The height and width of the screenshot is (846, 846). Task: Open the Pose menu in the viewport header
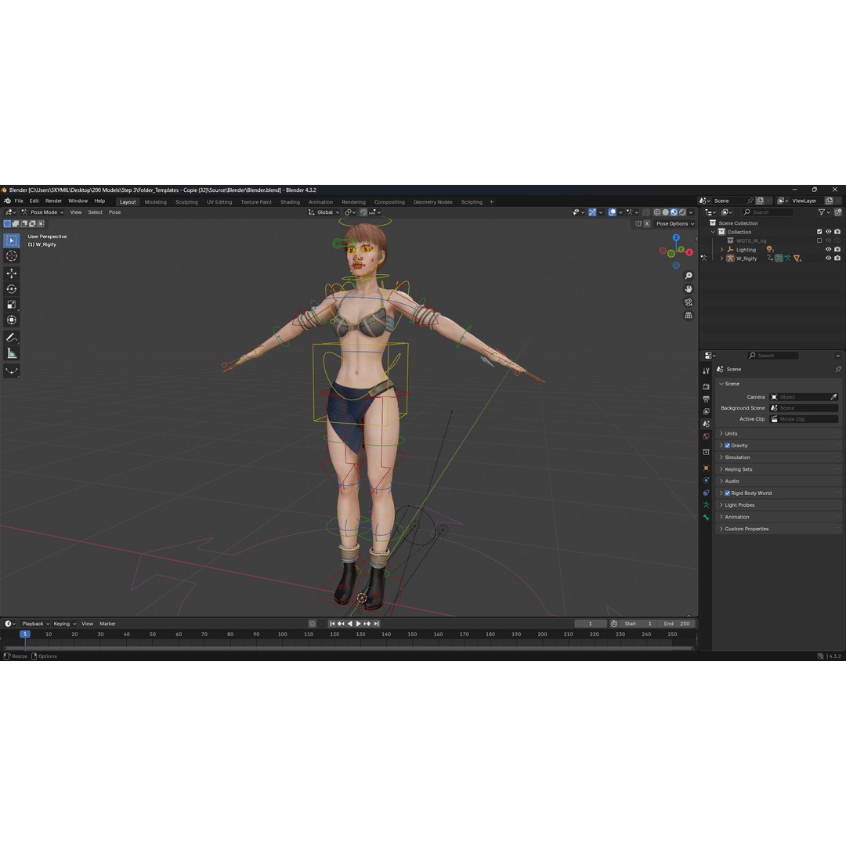(x=114, y=212)
